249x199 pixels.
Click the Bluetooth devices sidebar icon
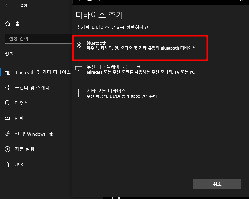click(7, 72)
